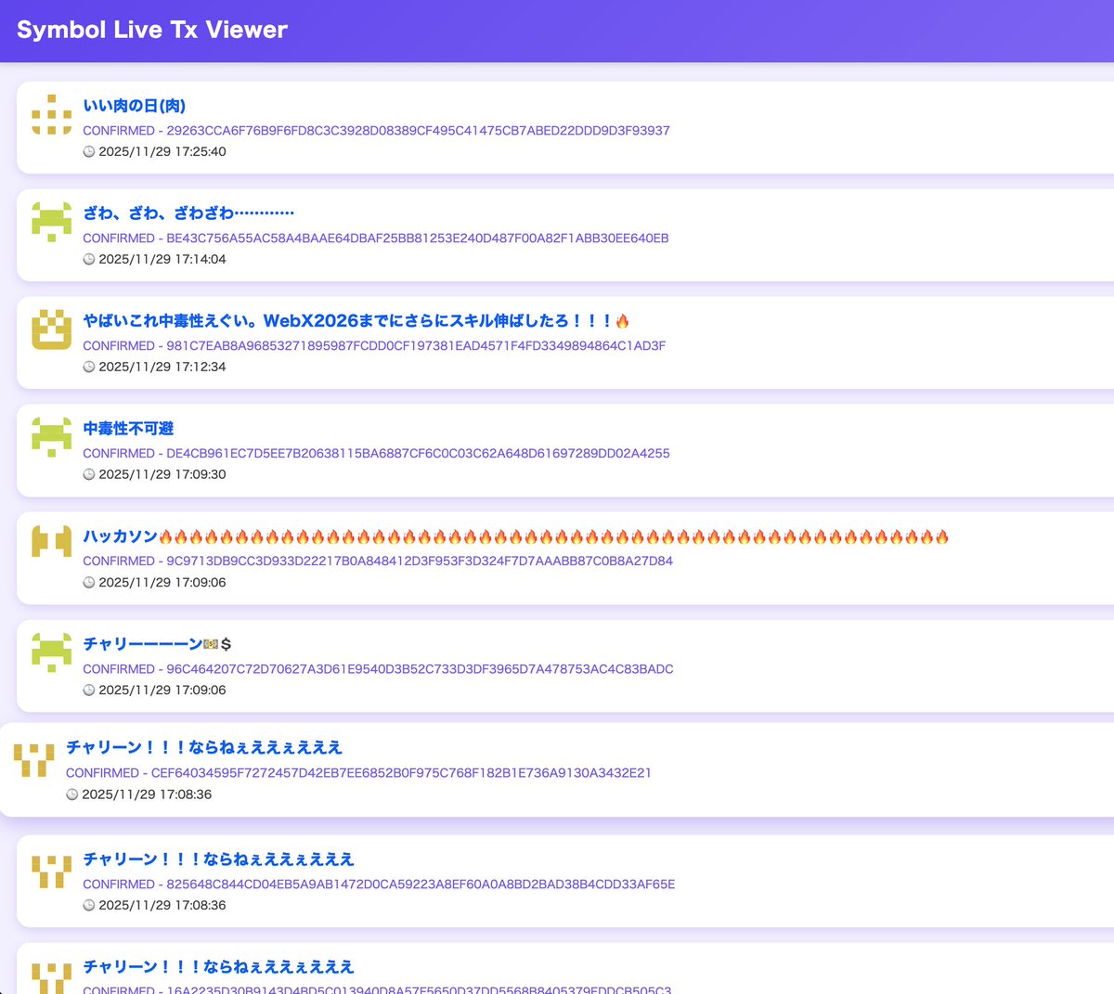This screenshot has height=994, width=1114.
Task: Click transaction hash CEF64034595F7272
Action: [x=401, y=773]
